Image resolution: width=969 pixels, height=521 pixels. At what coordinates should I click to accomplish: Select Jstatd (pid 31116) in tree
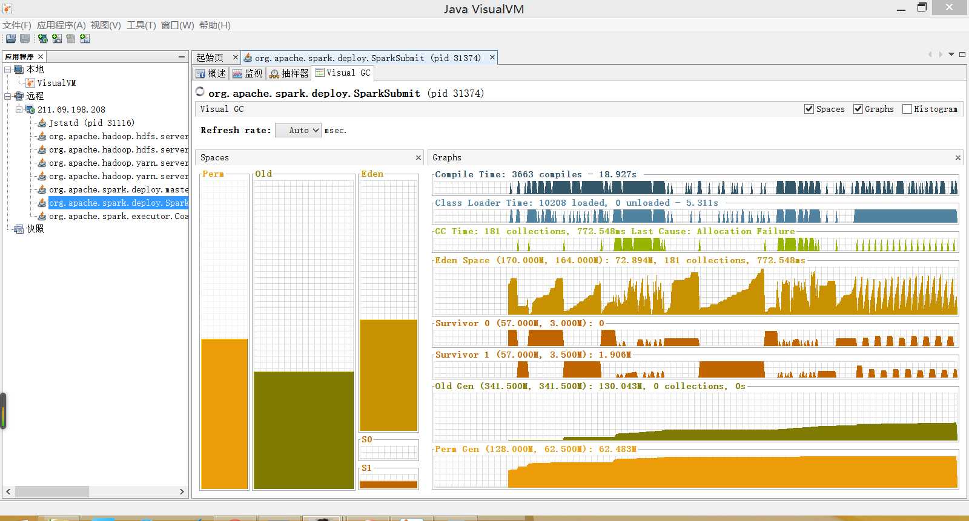91,123
